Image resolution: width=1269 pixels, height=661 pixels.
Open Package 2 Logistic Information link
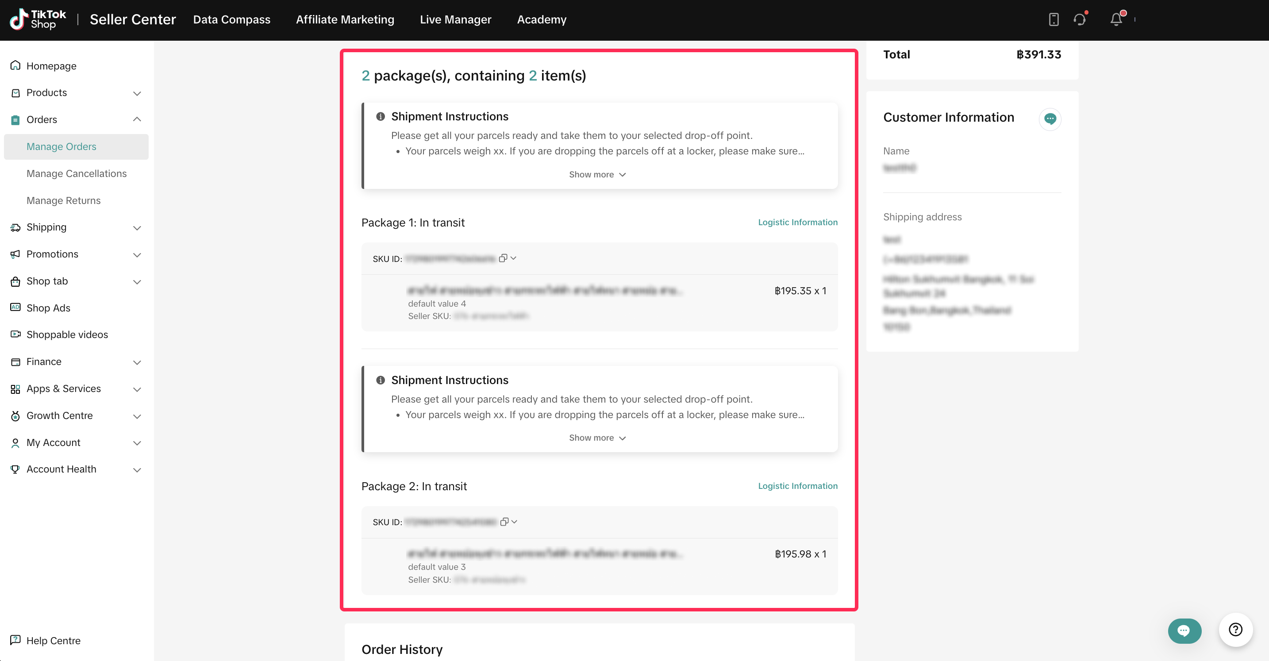tap(797, 486)
